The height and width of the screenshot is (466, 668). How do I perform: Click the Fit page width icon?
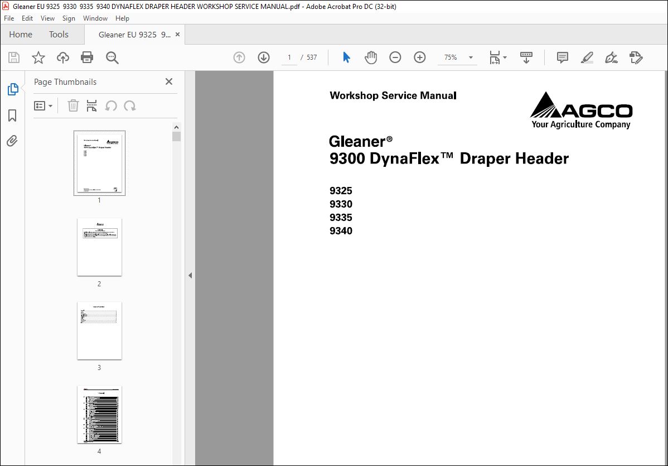coord(495,57)
